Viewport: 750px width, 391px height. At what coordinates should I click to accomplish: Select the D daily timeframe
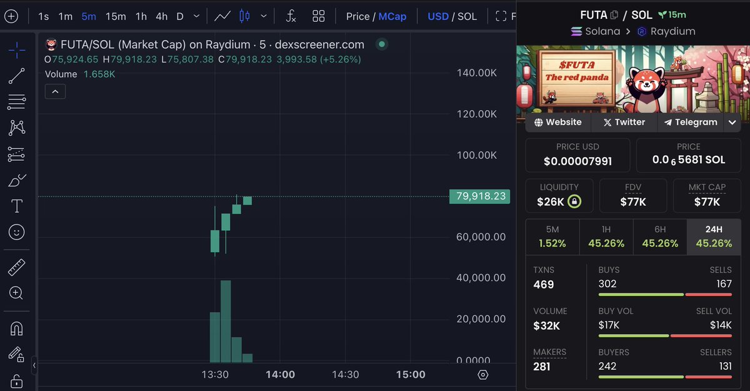coord(180,16)
